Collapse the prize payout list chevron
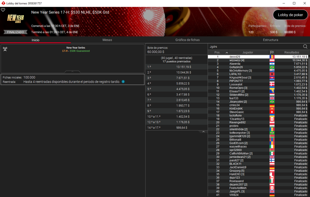Image resolution: width=310 pixels, height=197 pixels. tap(203, 132)
